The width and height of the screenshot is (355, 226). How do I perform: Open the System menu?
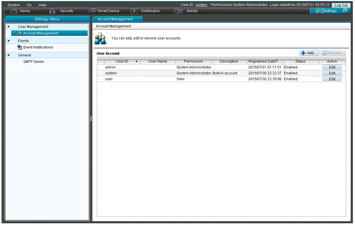pos(13,4)
